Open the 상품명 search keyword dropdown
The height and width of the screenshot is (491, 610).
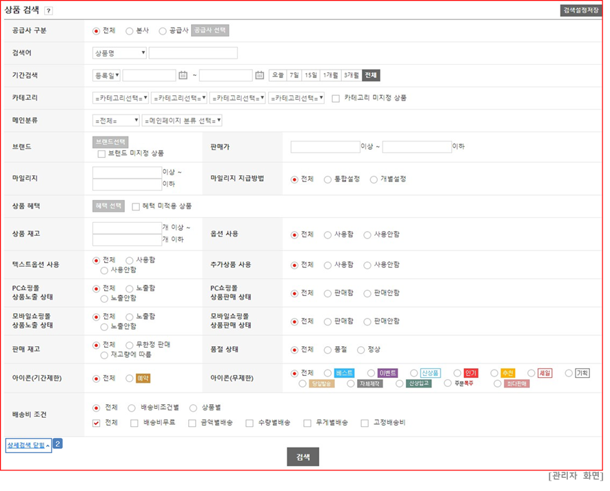119,53
